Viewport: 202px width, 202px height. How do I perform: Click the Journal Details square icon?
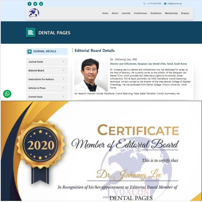tap(30, 51)
